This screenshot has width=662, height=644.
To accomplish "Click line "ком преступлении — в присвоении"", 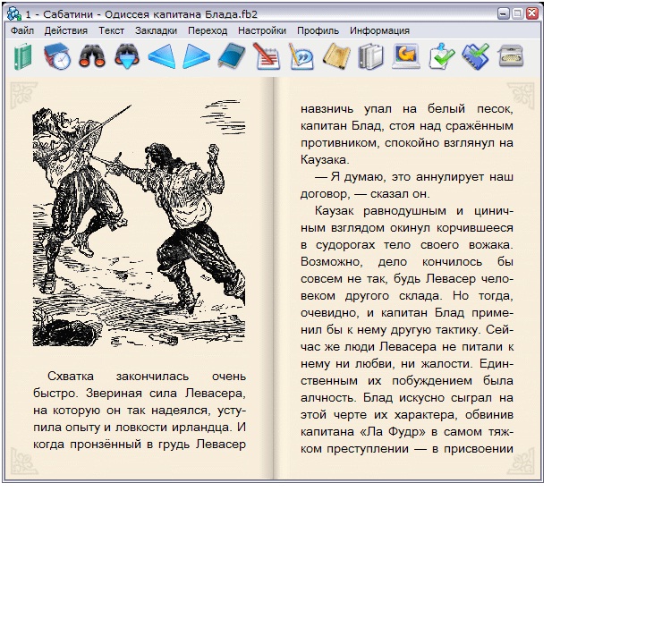I will pos(407,449).
